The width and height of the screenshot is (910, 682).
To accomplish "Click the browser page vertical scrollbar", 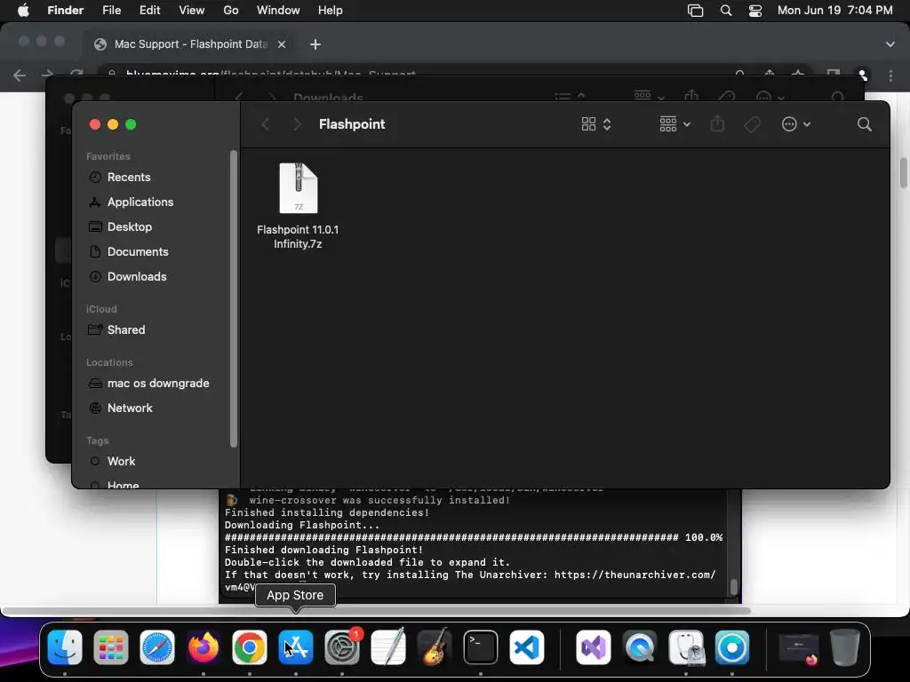I will [x=903, y=173].
